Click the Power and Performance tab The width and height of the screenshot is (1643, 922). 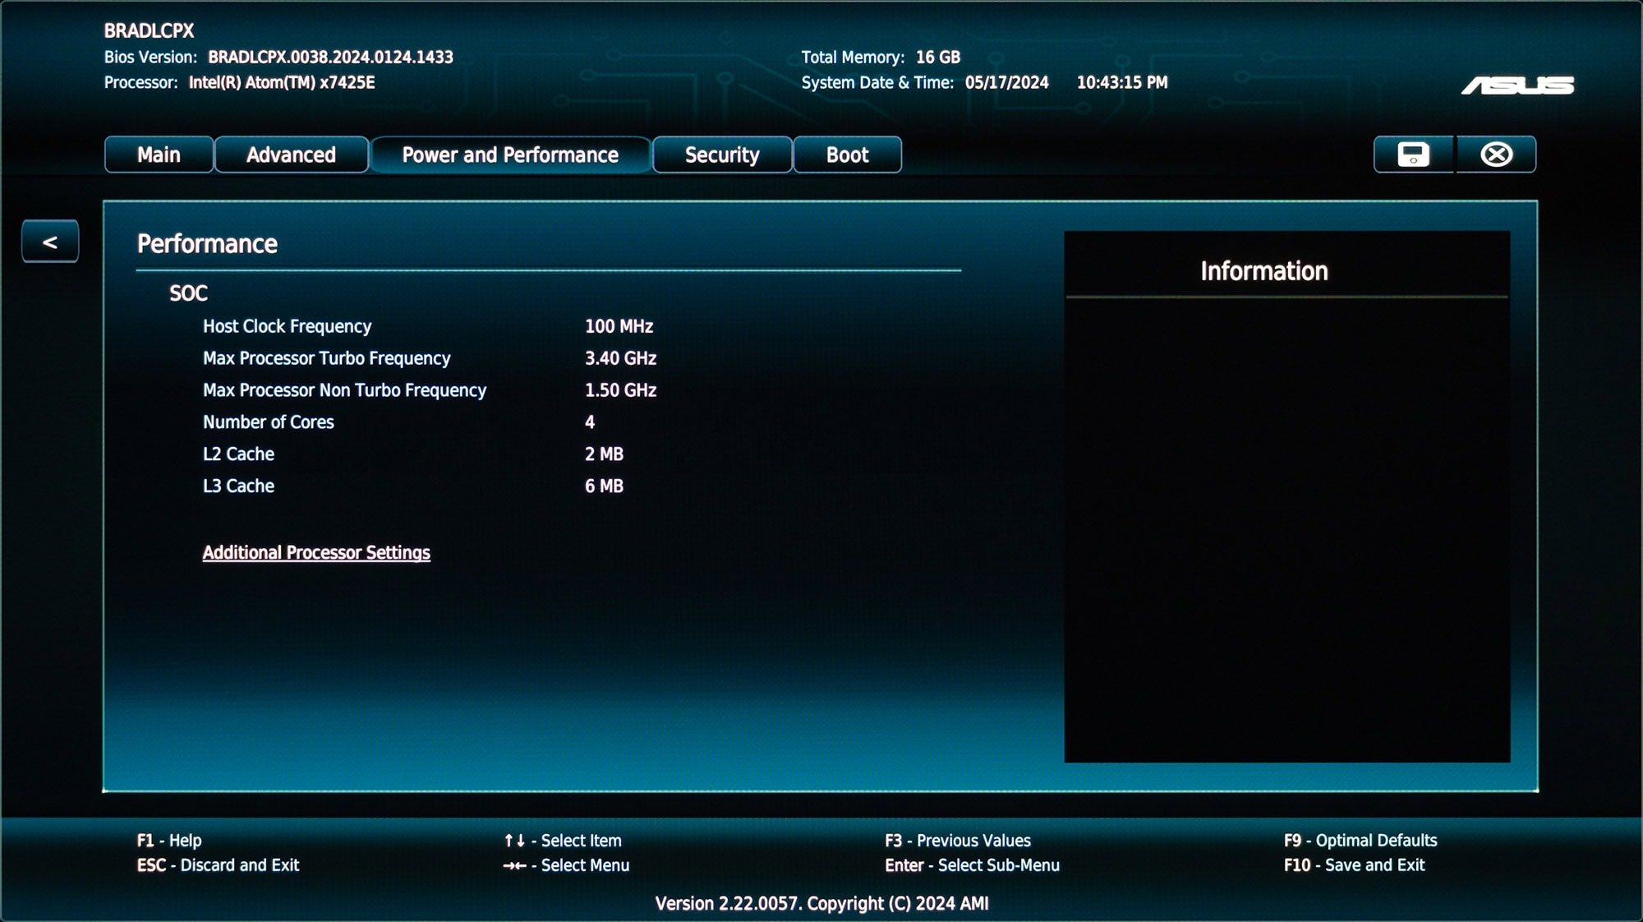509,154
